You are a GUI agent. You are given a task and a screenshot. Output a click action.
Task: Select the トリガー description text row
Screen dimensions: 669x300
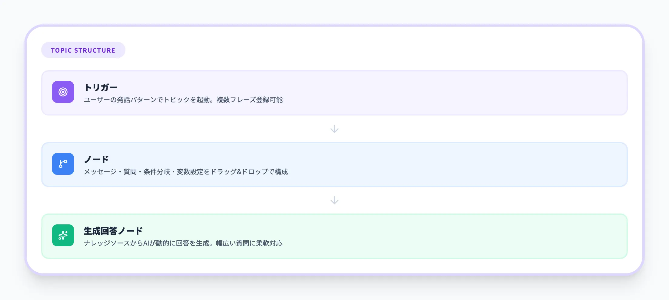[184, 100]
